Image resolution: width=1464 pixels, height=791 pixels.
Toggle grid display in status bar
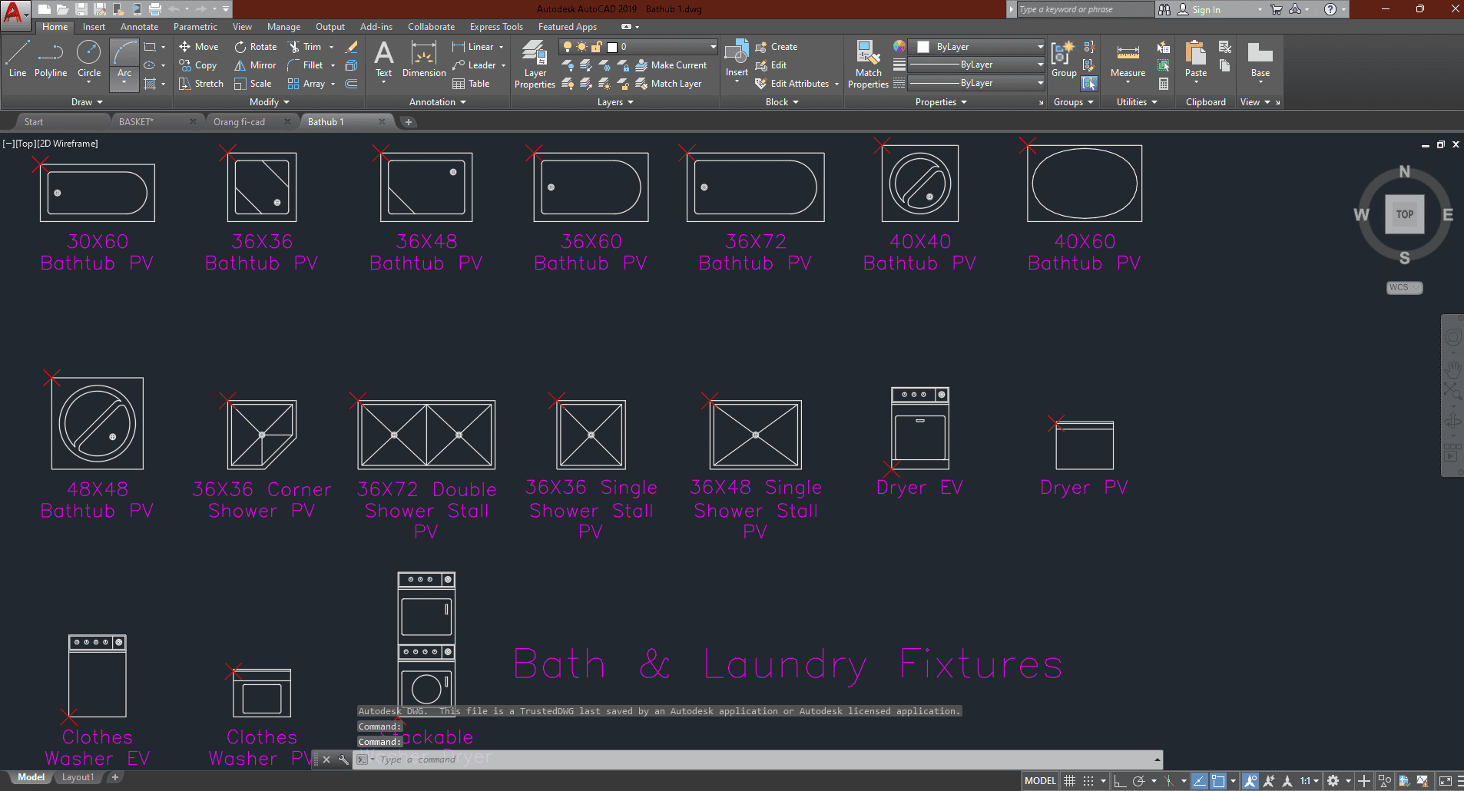point(1069,781)
